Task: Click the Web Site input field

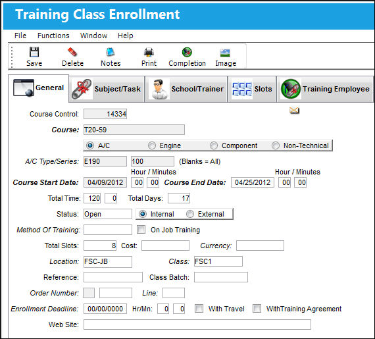Action: tap(197, 325)
